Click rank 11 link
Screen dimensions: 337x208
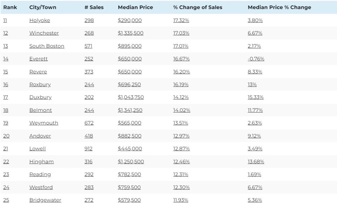5,20
